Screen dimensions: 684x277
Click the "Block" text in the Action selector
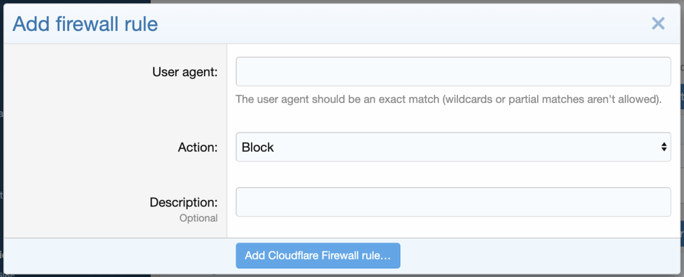(x=258, y=147)
